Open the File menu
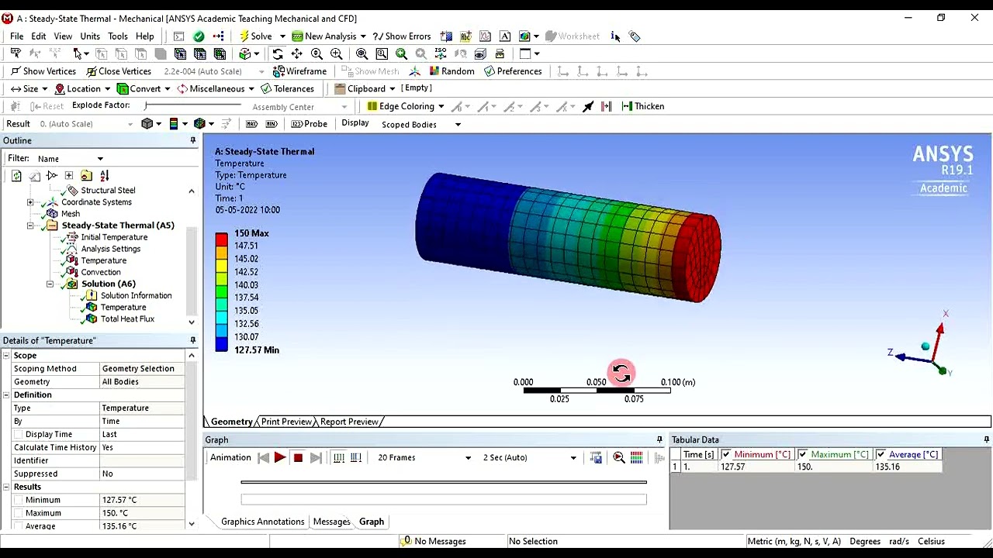993x558 pixels. coord(16,36)
